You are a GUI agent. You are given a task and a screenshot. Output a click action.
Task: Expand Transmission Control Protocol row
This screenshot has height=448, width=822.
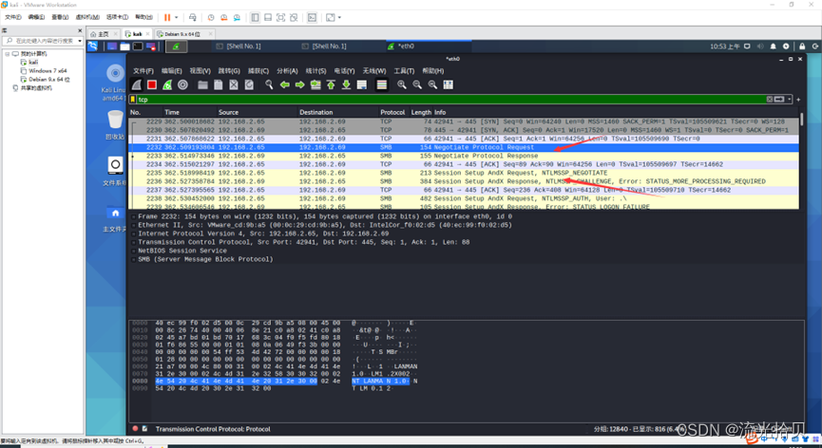[134, 242]
